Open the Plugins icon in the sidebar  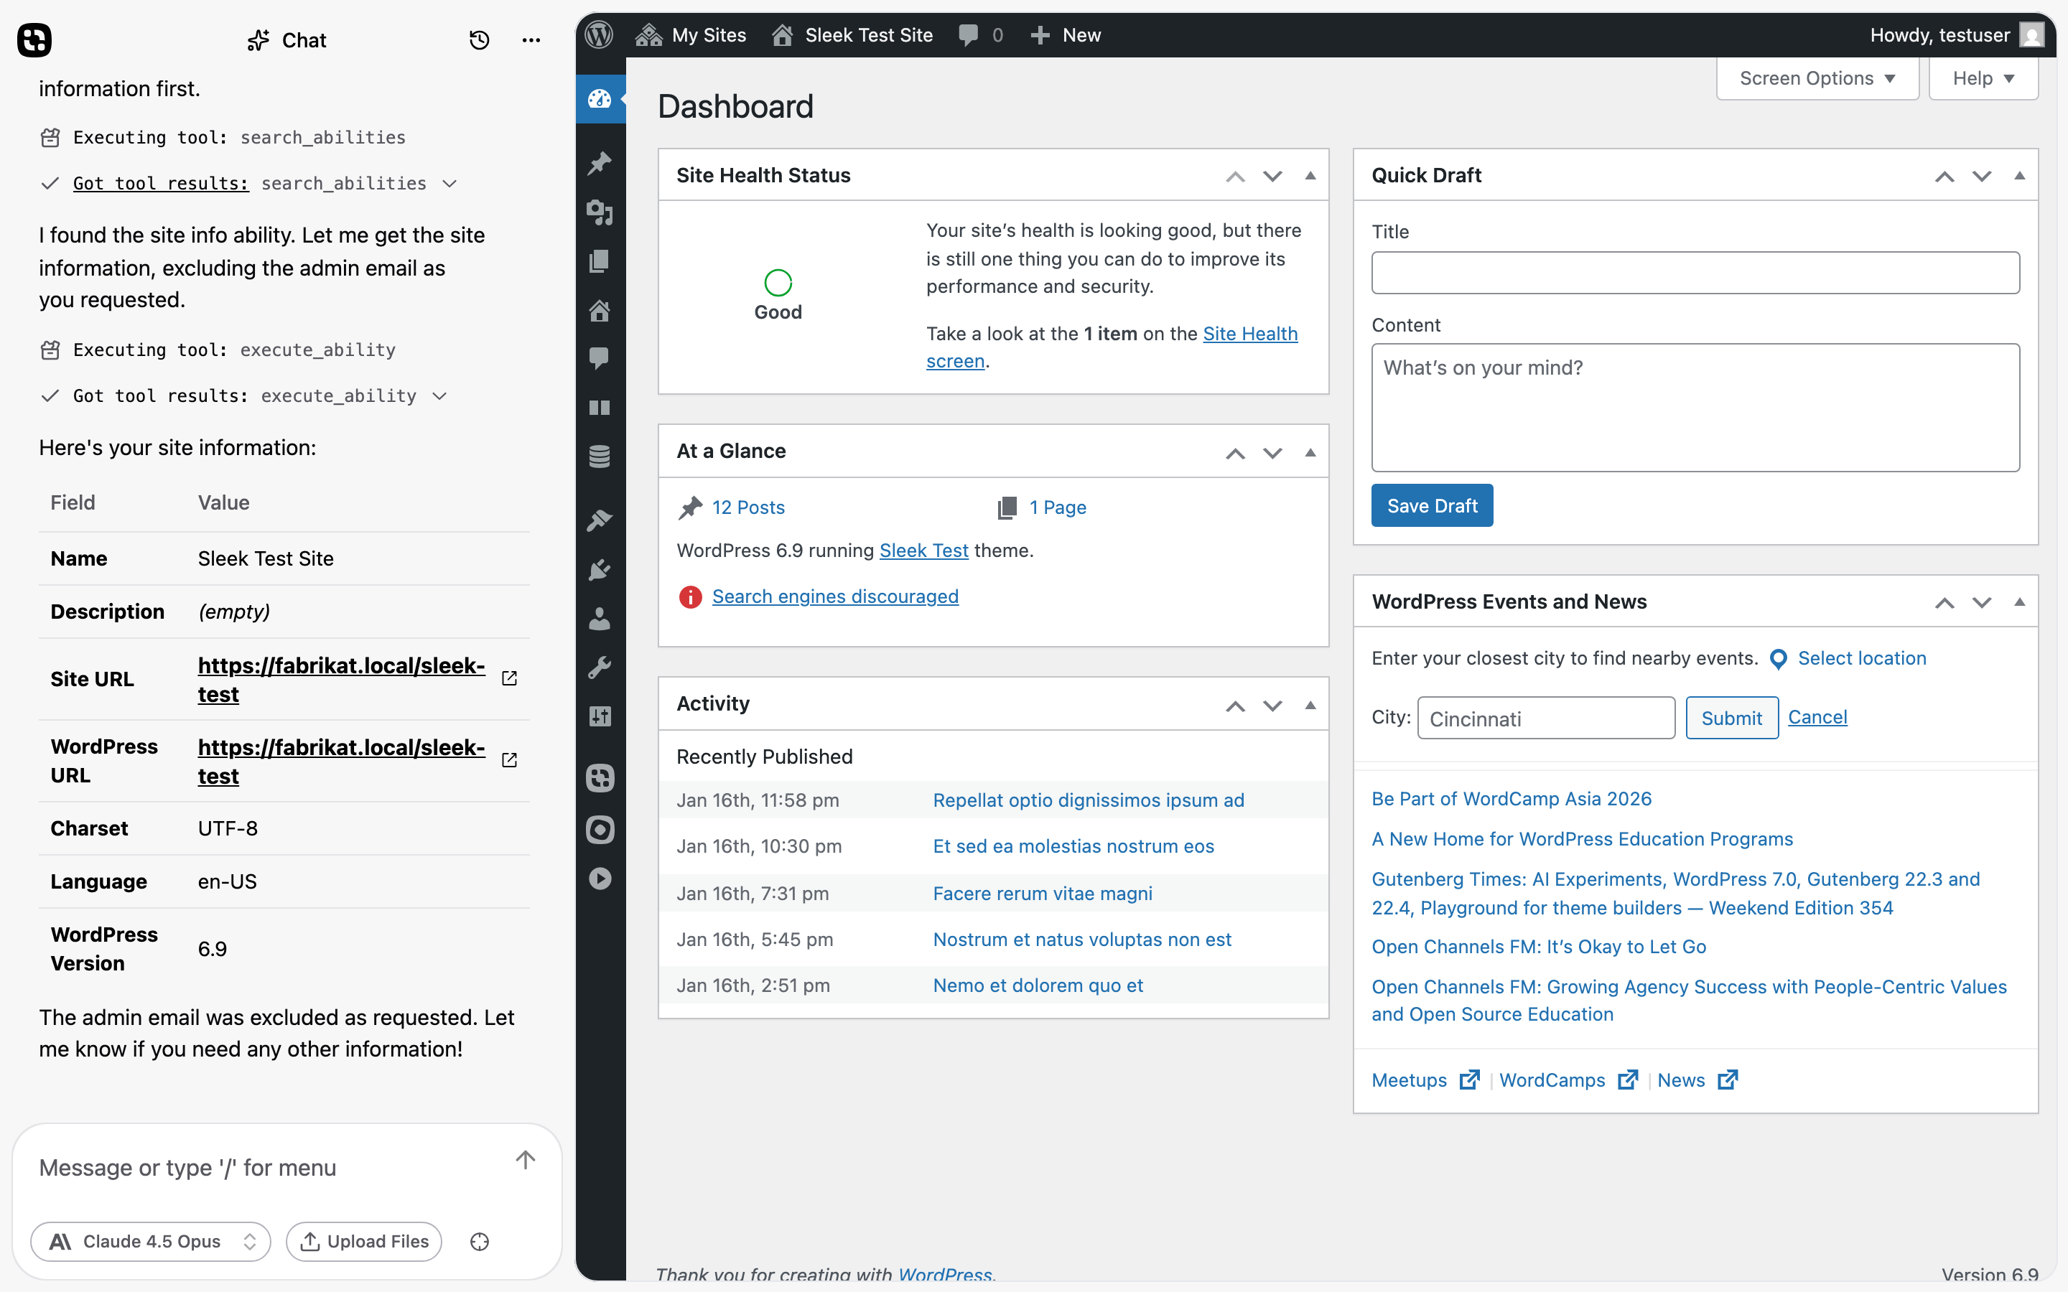coord(601,570)
